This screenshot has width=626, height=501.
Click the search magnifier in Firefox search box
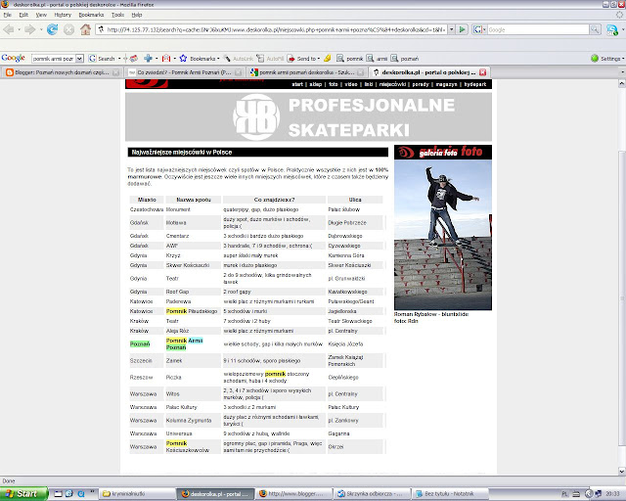[x=595, y=29]
